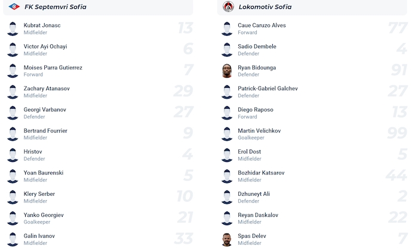Viewport: 412px width, 249px height.
Task: Open Spas Delev's player photo
Action: pyautogui.click(x=227, y=239)
